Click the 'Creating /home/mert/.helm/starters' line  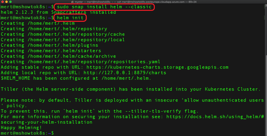pos(51,51)
